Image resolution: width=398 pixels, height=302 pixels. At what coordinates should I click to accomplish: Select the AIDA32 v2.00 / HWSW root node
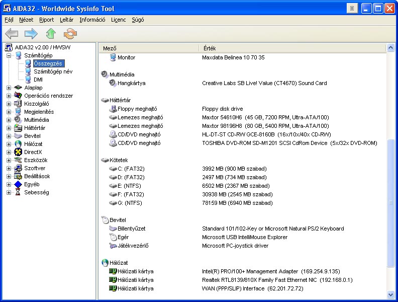pos(43,47)
